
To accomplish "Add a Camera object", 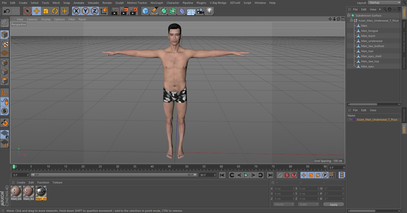I will [x=200, y=11].
